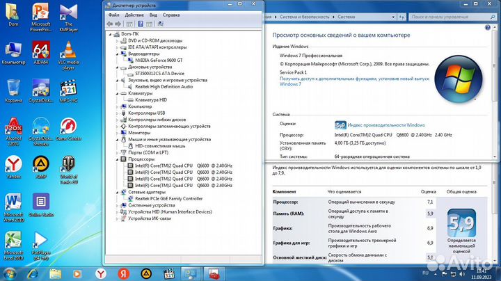Viewport: 501px width, 281px height.
Task: Collapse the Видеоадаптеры node
Action: coord(118,54)
